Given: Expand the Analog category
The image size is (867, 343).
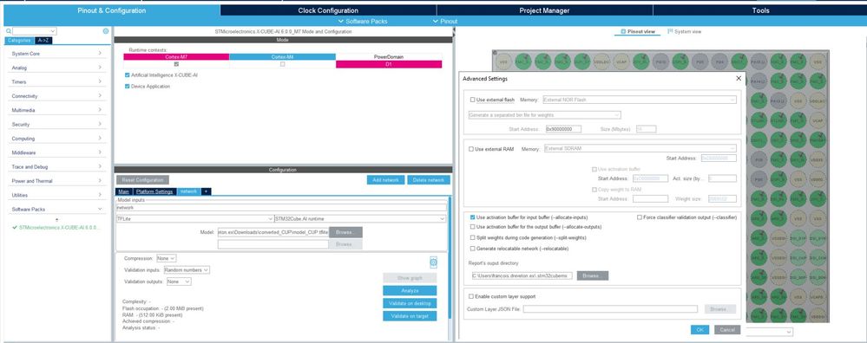Looking at the screenshot, I should (56, 68).
